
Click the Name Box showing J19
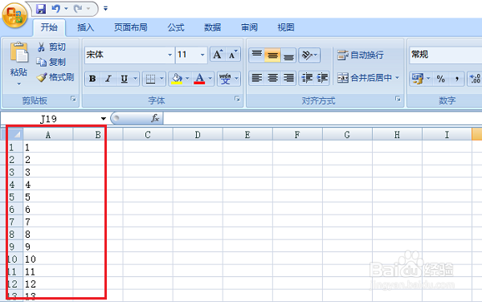48,119
